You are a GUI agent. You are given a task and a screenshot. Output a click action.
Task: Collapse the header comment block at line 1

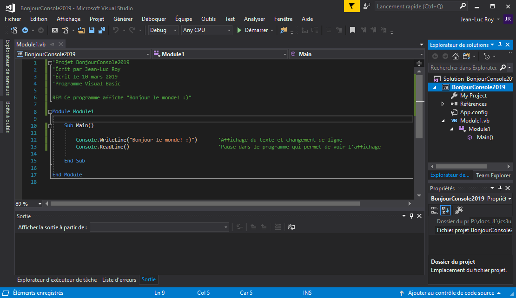tap(50, 63)
